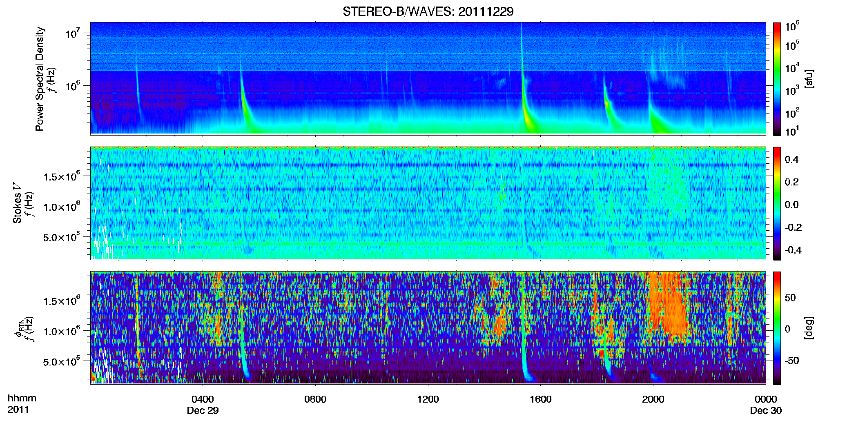This screenshot has width=856, height=441.
Task: Select the φRTN axis label
Action: pos(19,328)
